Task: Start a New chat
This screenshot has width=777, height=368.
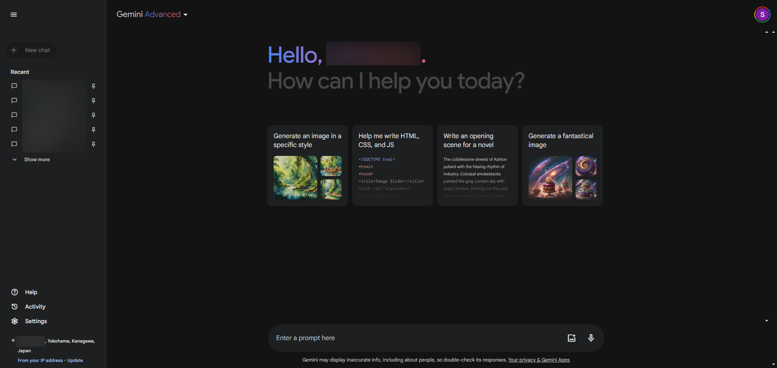Action: pos(32,50)
